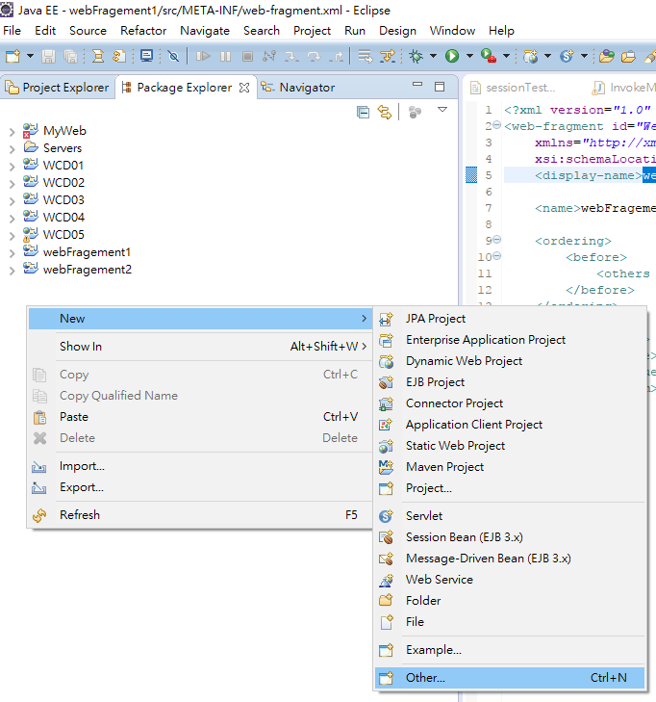Select the WCD05 project

click(63, 235)
